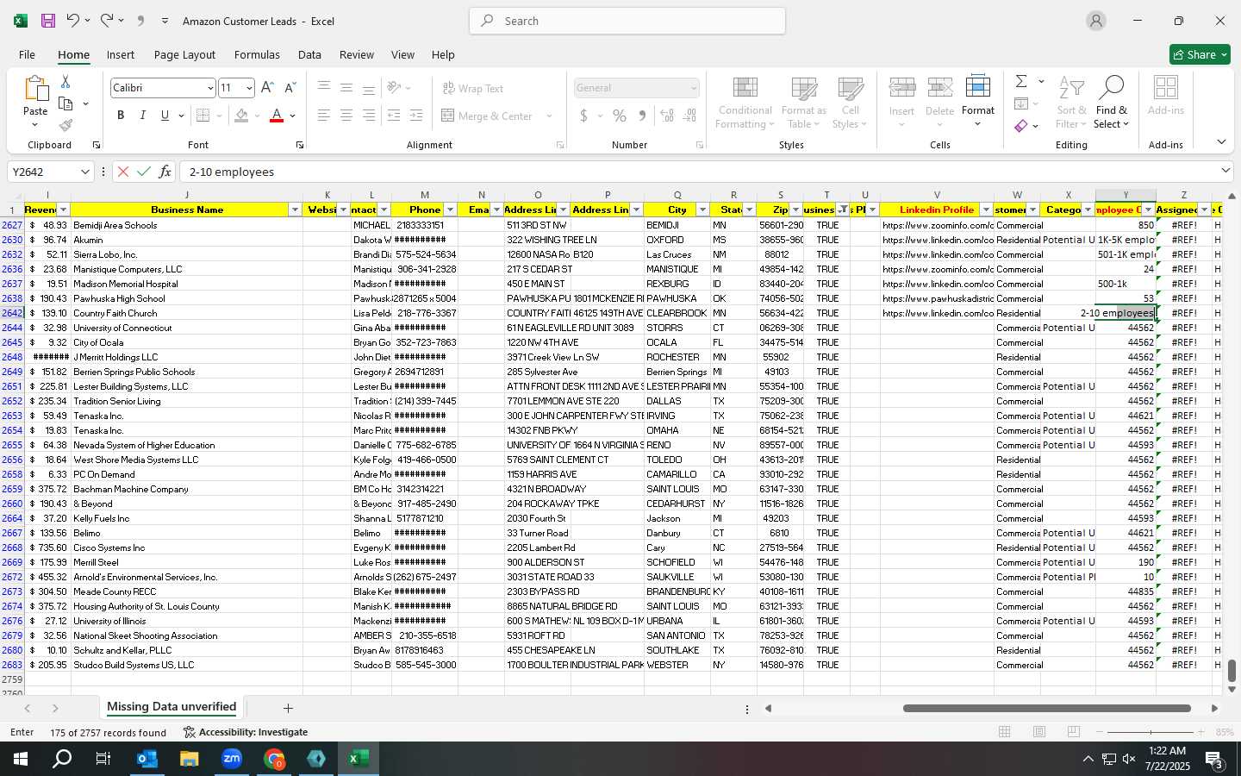Switch to the Review tab
Image resolution: width=1241 pixels, height=776 pixels.
(x=357, y=54)
